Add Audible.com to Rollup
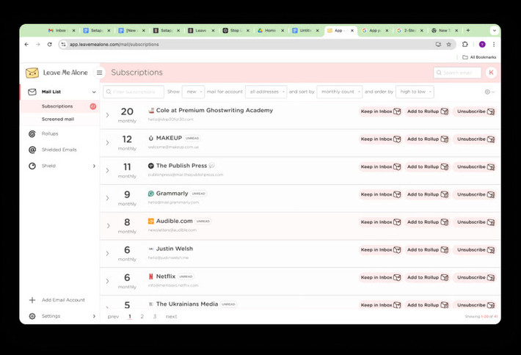521x355 pixels. click(x=428, y=222)
